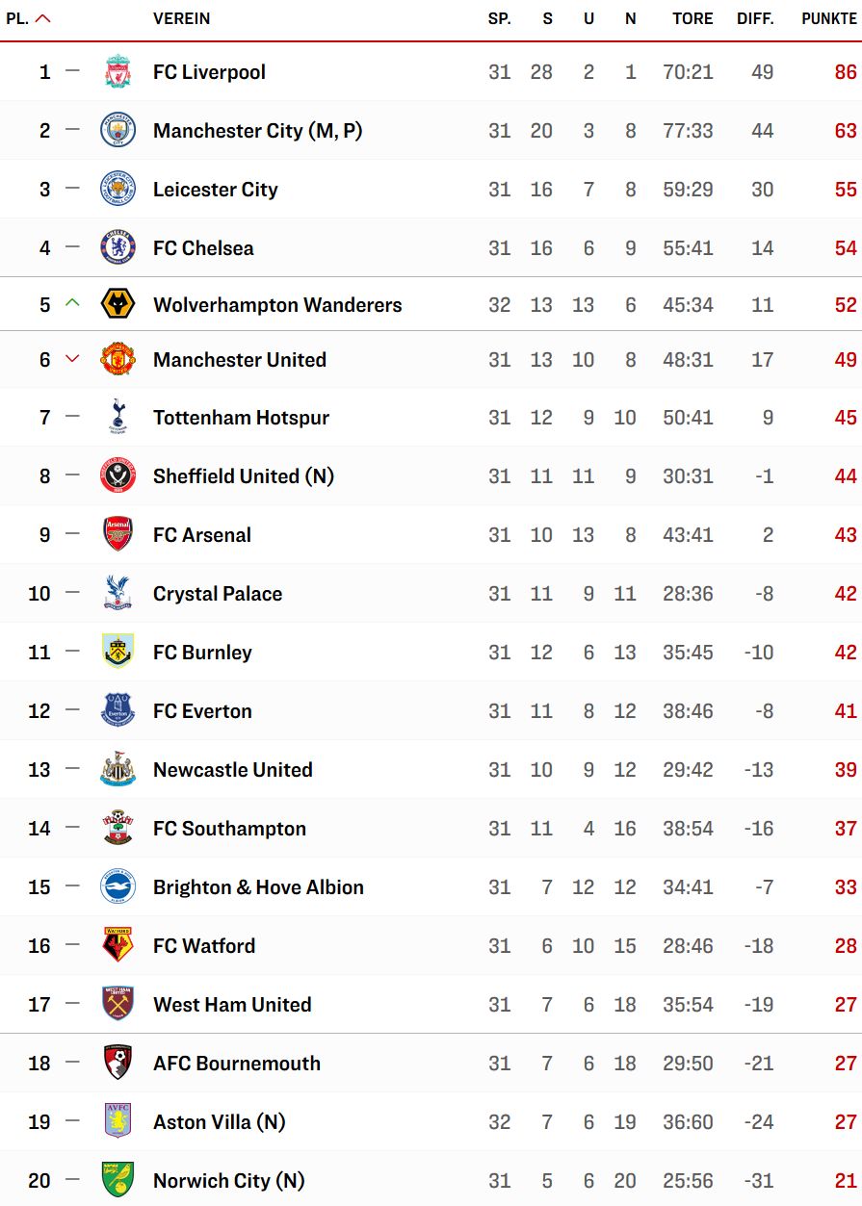
Task: Open the FC Chelsea team link
Action: click(203, 248)
